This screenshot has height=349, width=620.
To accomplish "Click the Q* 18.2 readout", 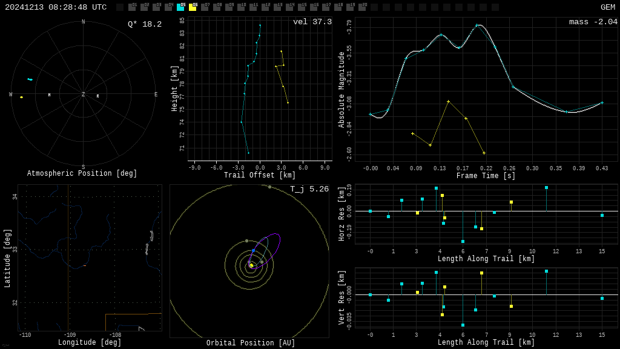I will point(144,24).
